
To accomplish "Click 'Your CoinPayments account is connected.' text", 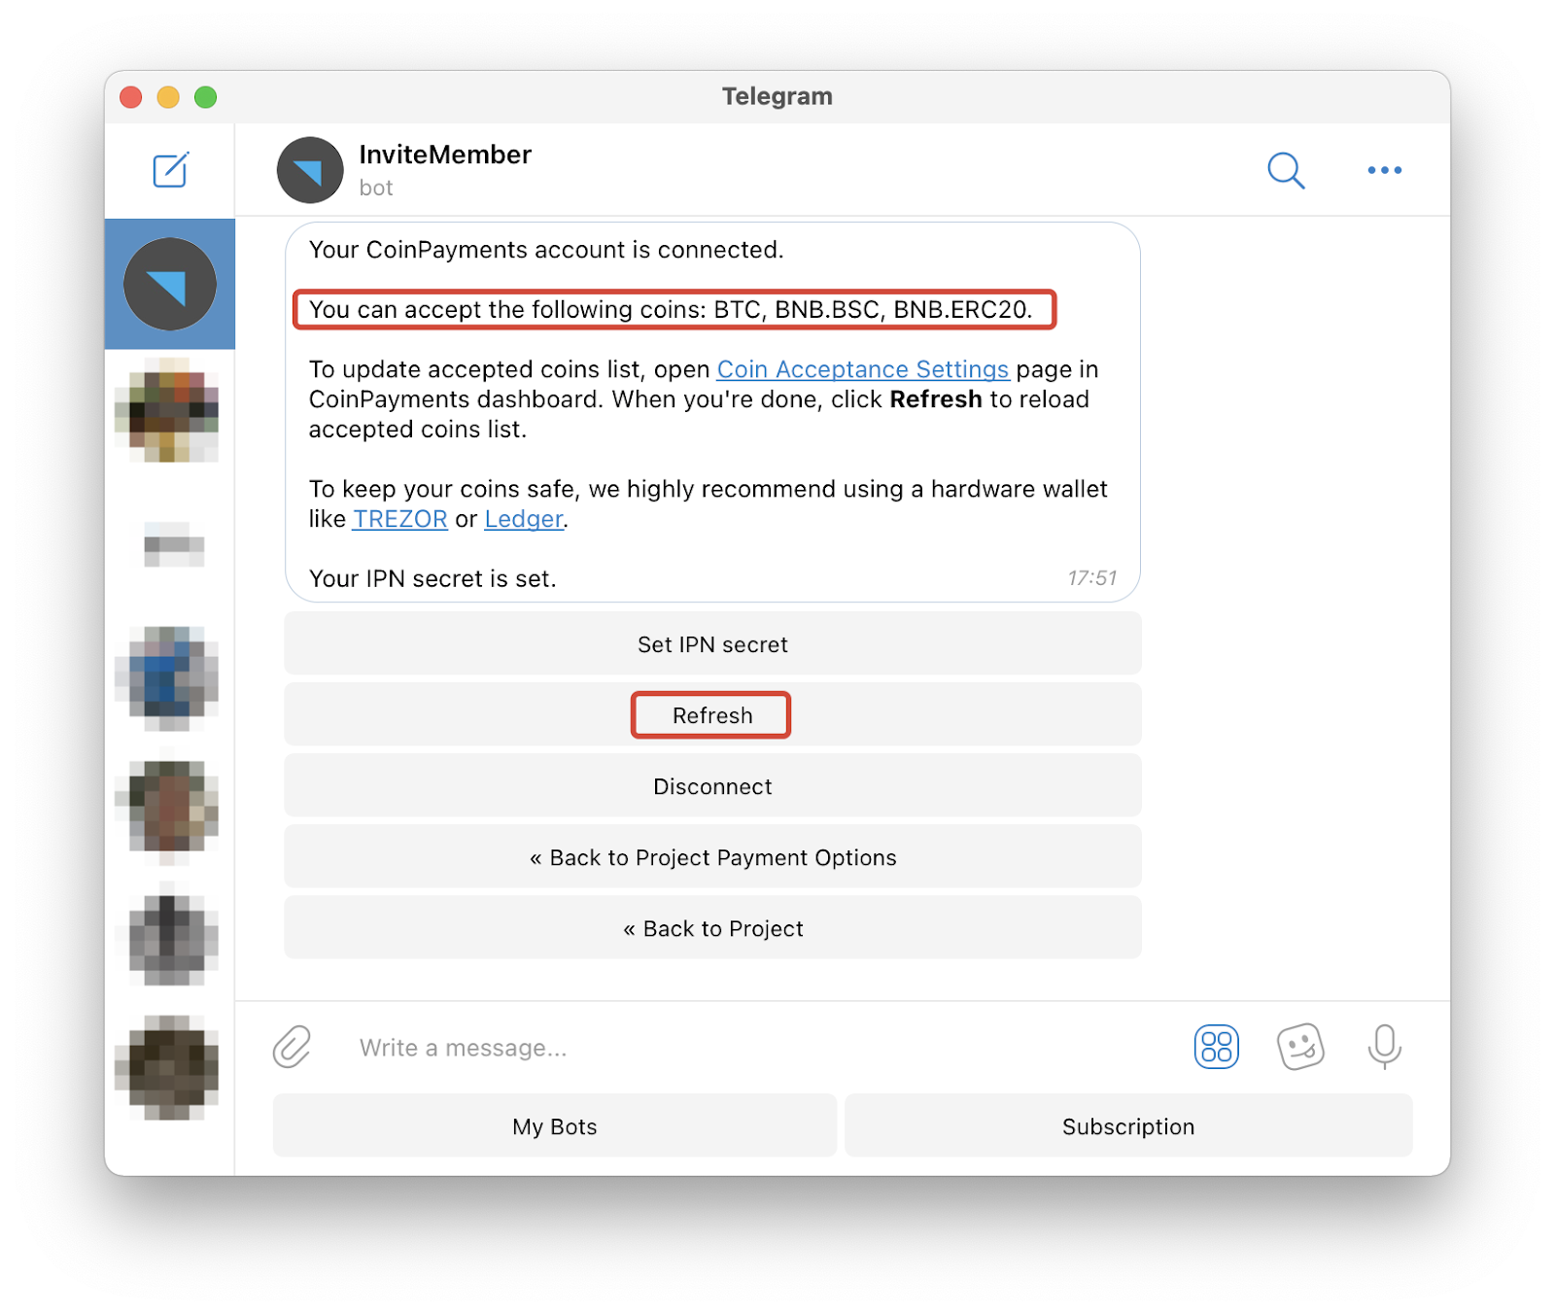I will pyautogui.click(x=546, y=250).
